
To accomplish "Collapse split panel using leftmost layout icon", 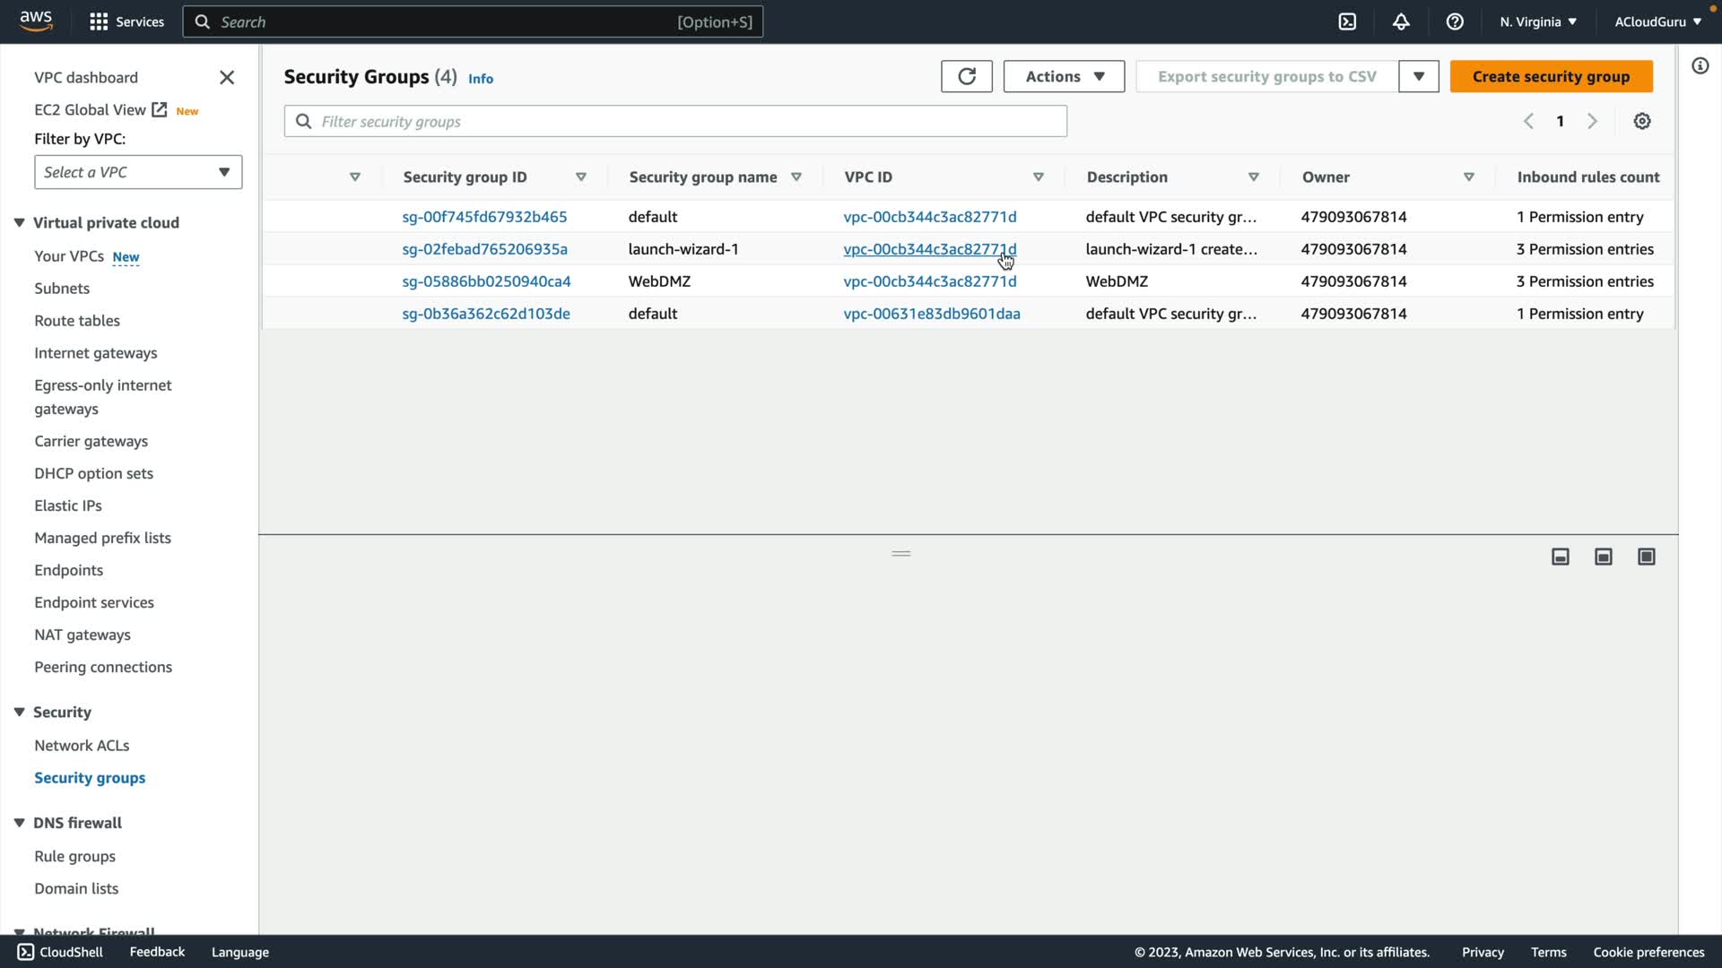I will (1560, 557).
